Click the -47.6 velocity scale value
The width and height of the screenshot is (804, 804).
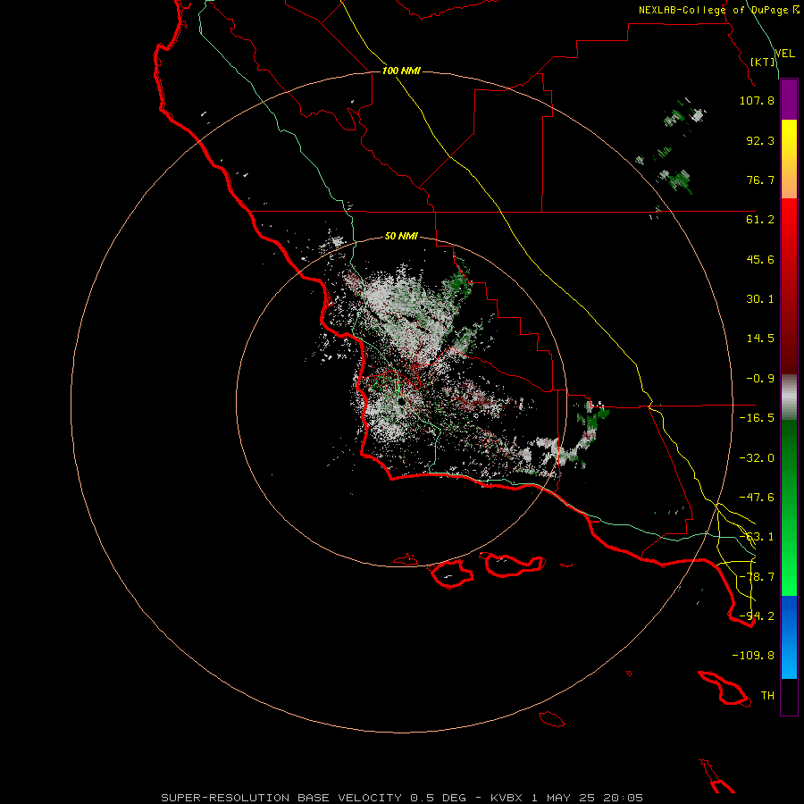click(x=757, y=498)
